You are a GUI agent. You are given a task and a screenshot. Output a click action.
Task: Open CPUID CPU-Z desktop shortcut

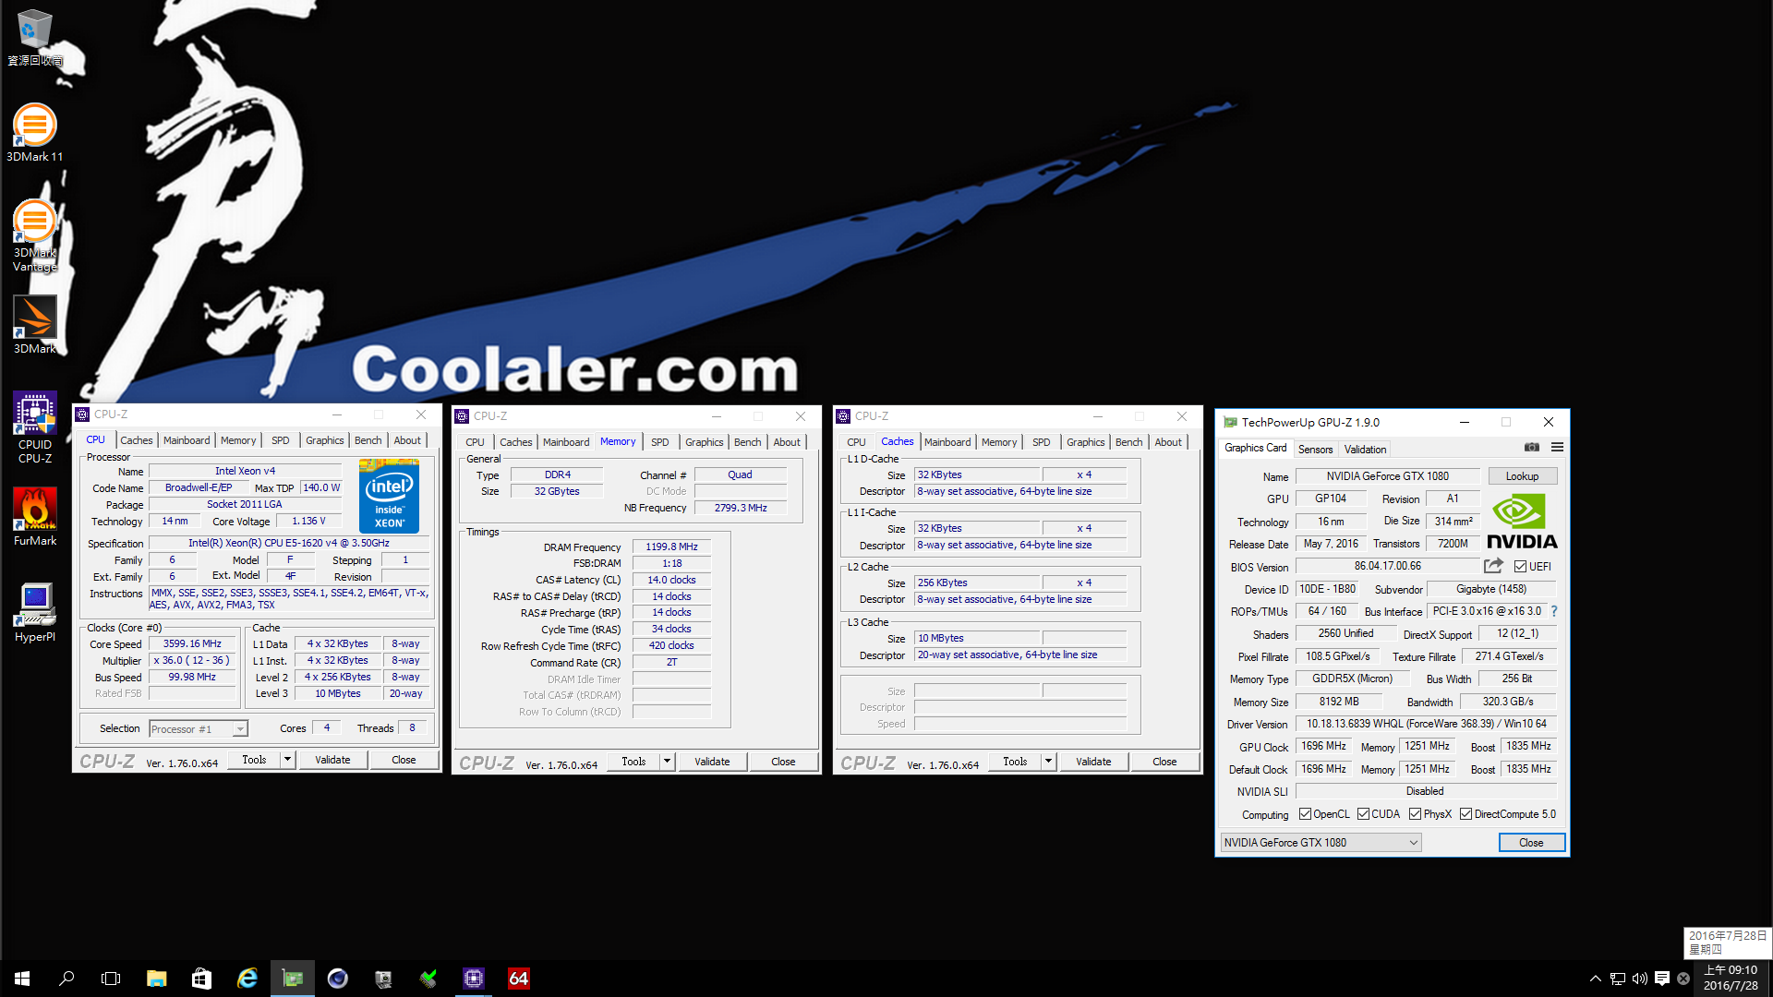tap(34, 426)
